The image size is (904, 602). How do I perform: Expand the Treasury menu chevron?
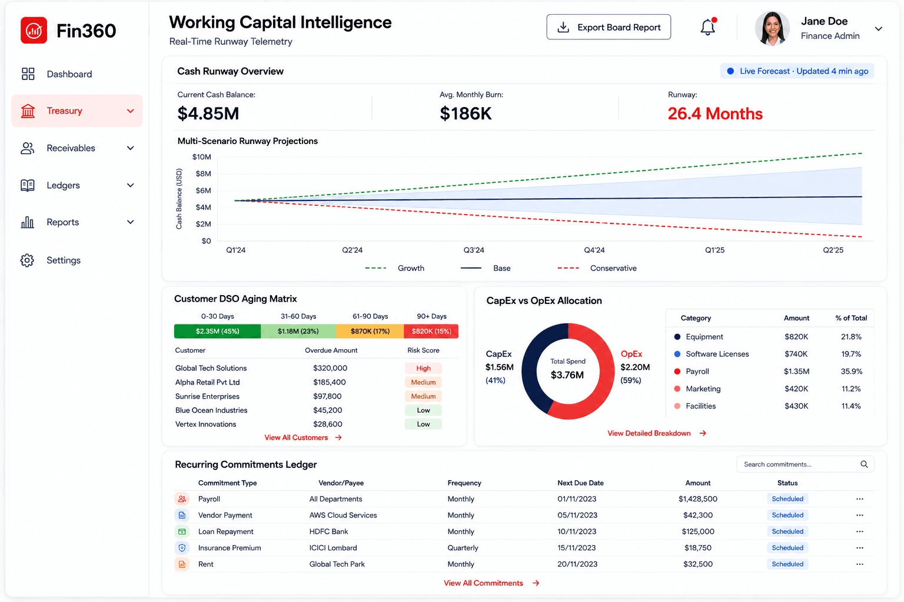point(131,111)
